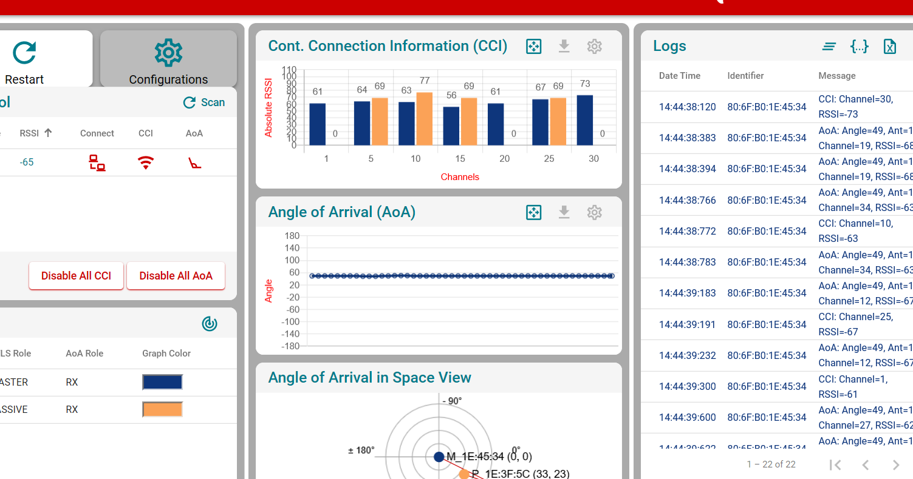Image resolution: width=913 pixels, height=479 pixels.
Task: Click Disable All AoA
Action: point(176,276)
